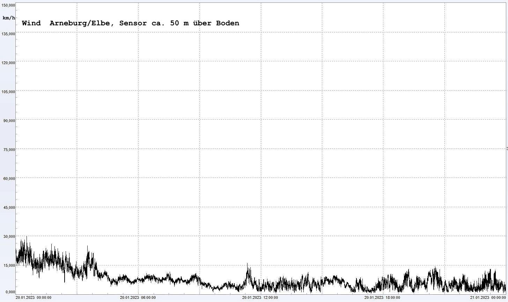Click the chart title 'Wind Arneburg/Elbe'

[130, 23]
